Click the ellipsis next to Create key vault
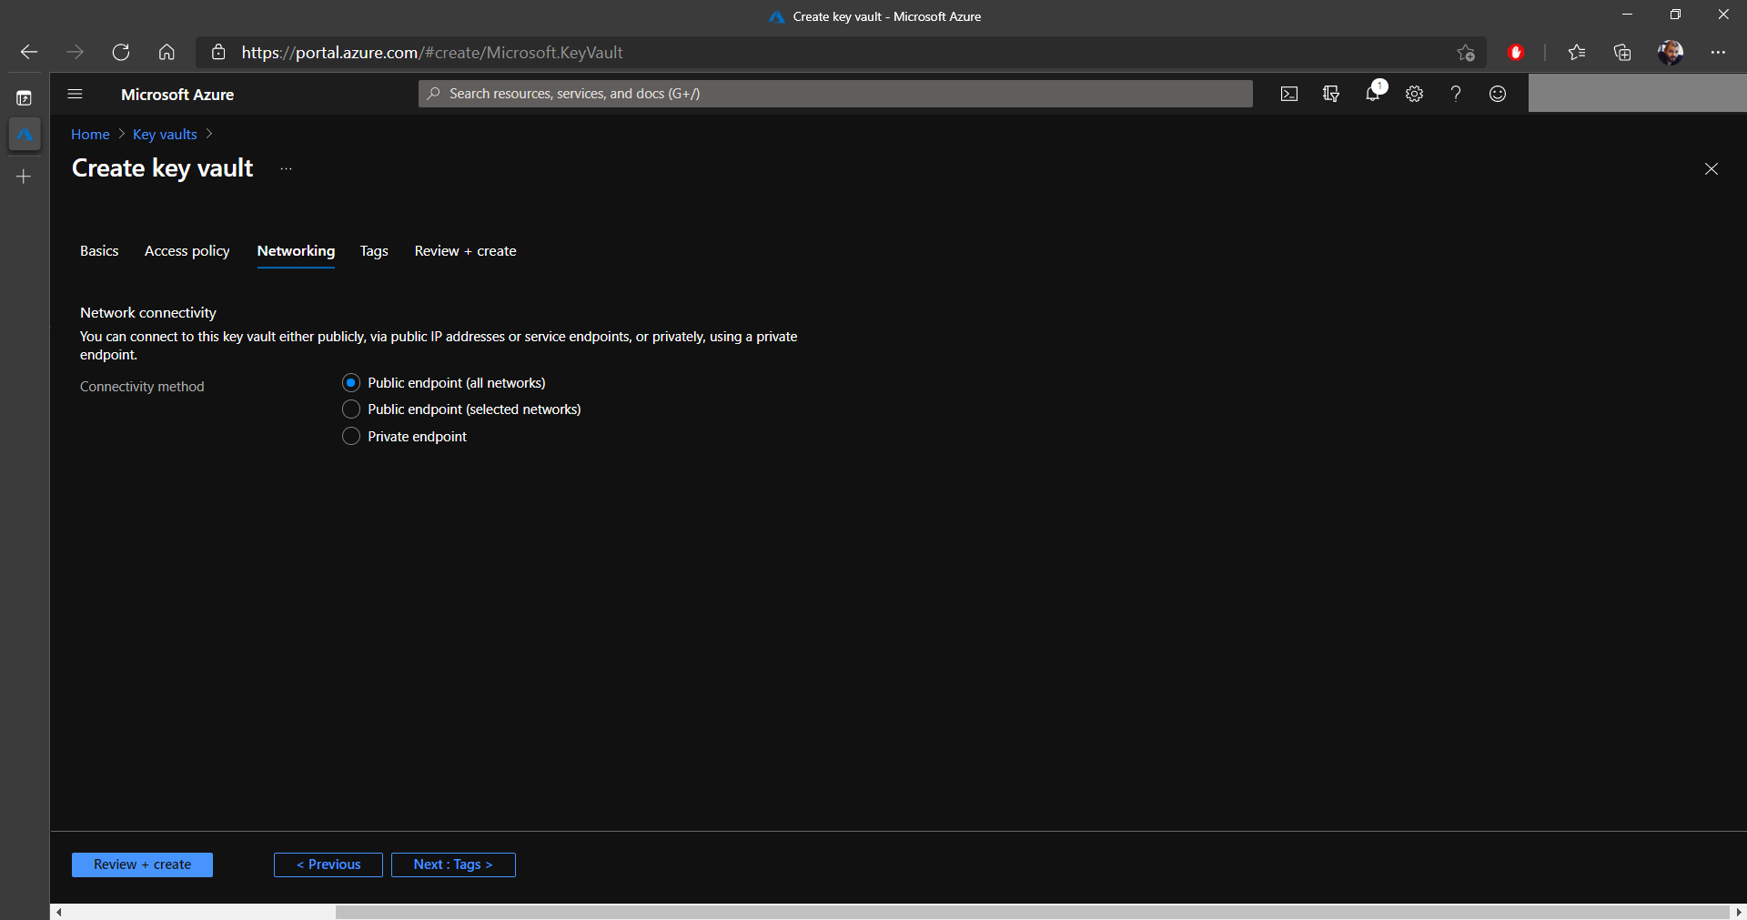 point(286,169)
